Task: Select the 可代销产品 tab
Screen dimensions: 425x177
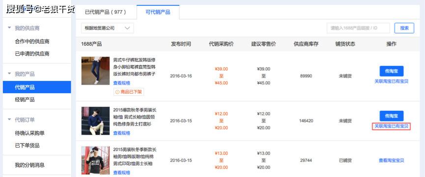Action: click(158, 12)
